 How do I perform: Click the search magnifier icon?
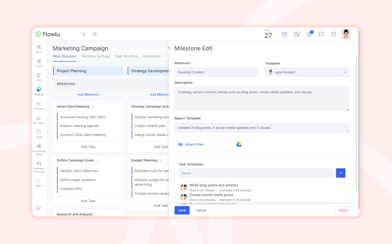tap(95, 34)
